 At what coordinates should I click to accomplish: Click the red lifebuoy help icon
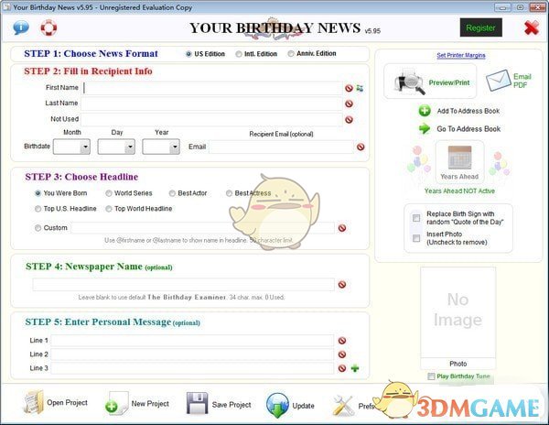coord(48,27)
